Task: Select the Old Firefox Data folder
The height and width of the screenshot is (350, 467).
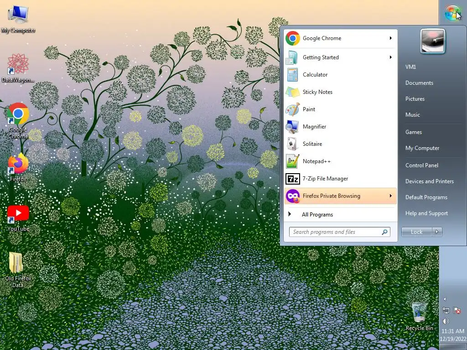Action: click(x=18, y=270)
